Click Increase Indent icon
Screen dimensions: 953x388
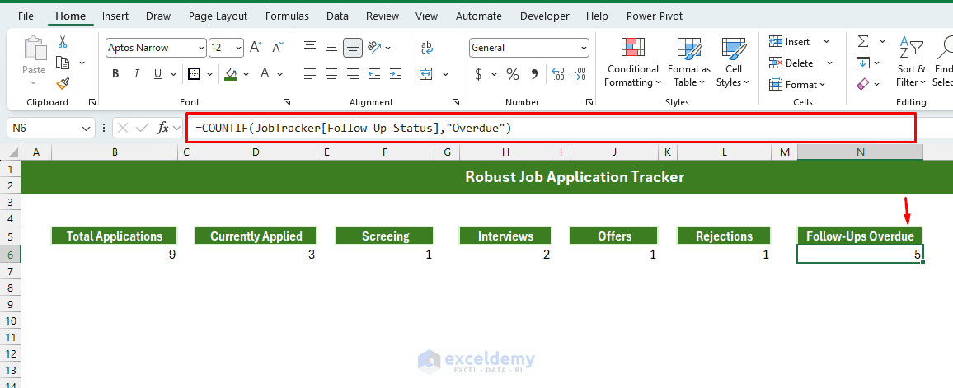tap(396, 74)
